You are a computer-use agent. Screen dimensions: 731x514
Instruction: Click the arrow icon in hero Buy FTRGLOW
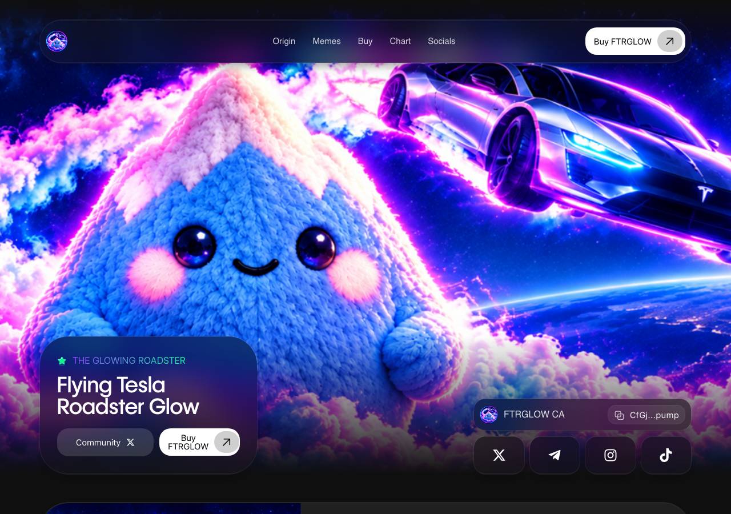point(227,442)
